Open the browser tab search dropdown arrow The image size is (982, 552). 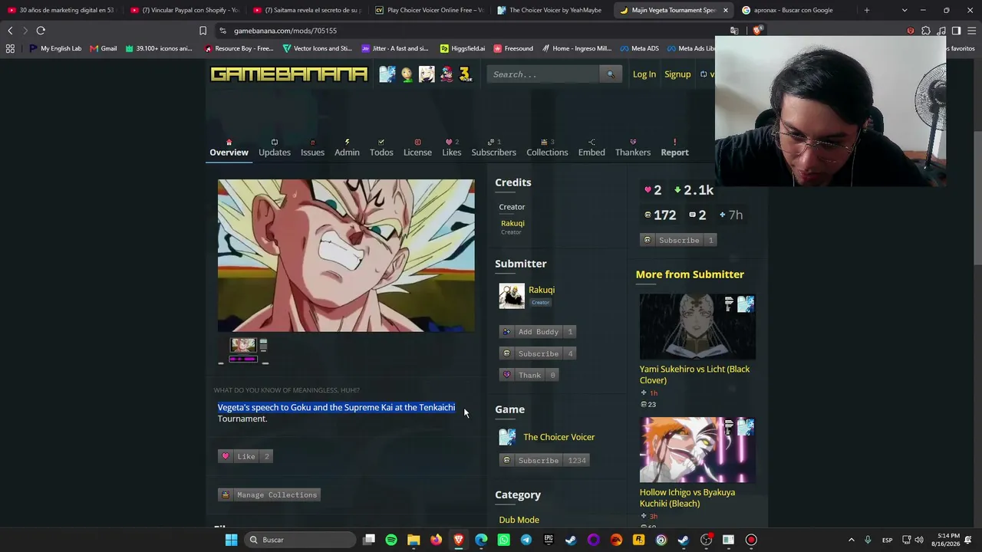[x=905, y=10]
